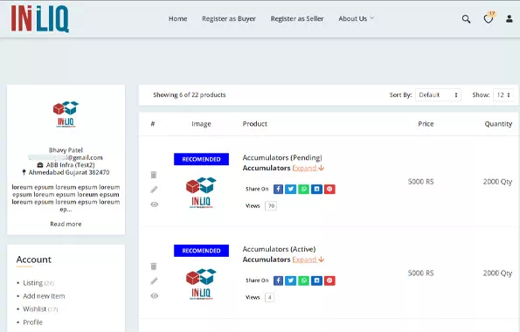Share Accumulators (Active) on WhatsApp

pyautogui.click(x=303, y=280)
